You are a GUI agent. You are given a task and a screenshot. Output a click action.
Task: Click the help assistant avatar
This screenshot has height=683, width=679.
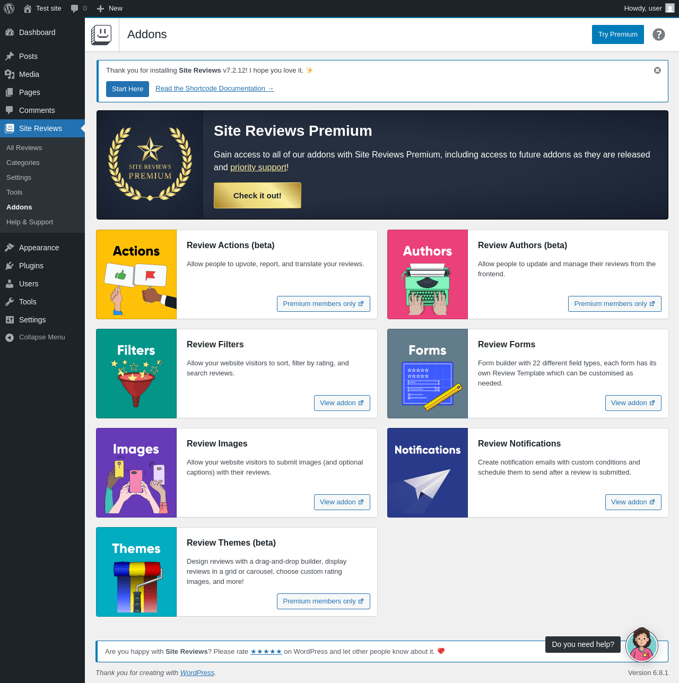(x=642, y=645)
